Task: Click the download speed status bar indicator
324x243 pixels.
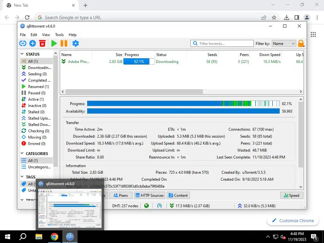Action: [190, 206]
